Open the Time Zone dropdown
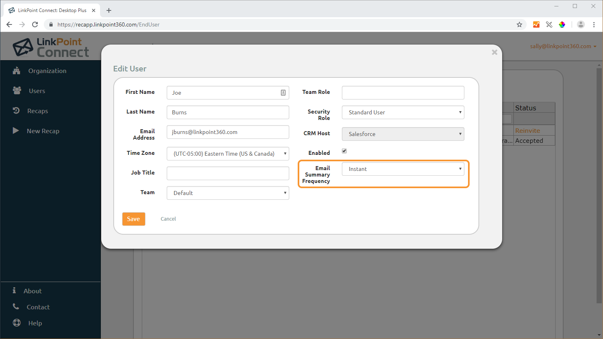The image size is (603, 339). click(227, 154)
